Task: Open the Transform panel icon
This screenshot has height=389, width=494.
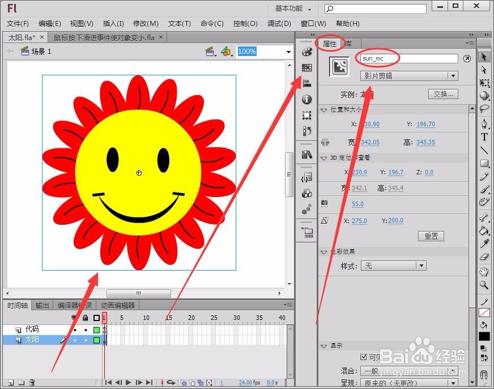Action: click(306, 116)
